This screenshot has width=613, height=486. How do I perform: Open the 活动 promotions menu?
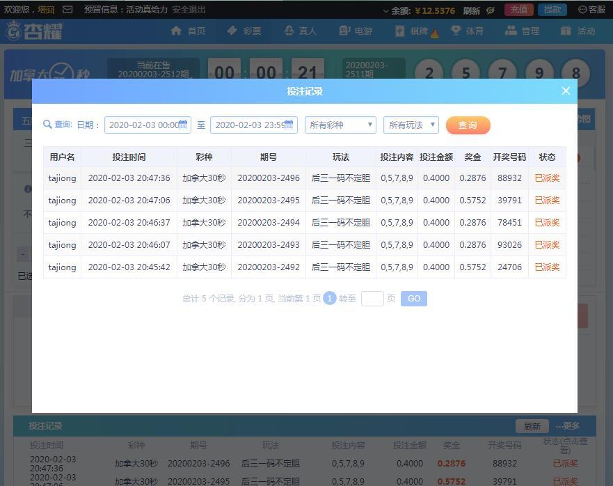[578, 31]
